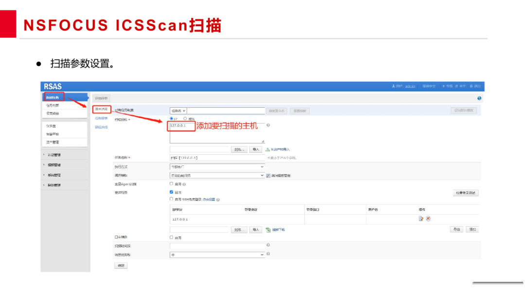The height and width of the screenshot is (295, 525).
Task: Click the About icon in the header
Action: [x=456, y=86]
